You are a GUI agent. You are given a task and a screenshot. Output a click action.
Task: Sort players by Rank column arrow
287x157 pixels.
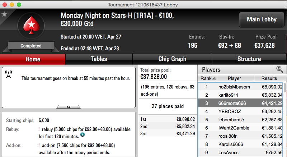(x=214, y=78)
